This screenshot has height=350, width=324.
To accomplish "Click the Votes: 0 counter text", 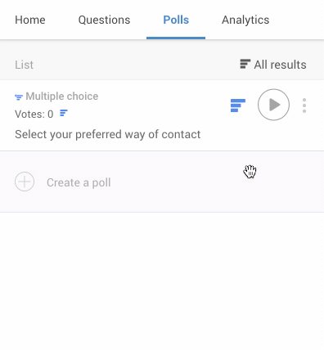I will pos(34,114).
